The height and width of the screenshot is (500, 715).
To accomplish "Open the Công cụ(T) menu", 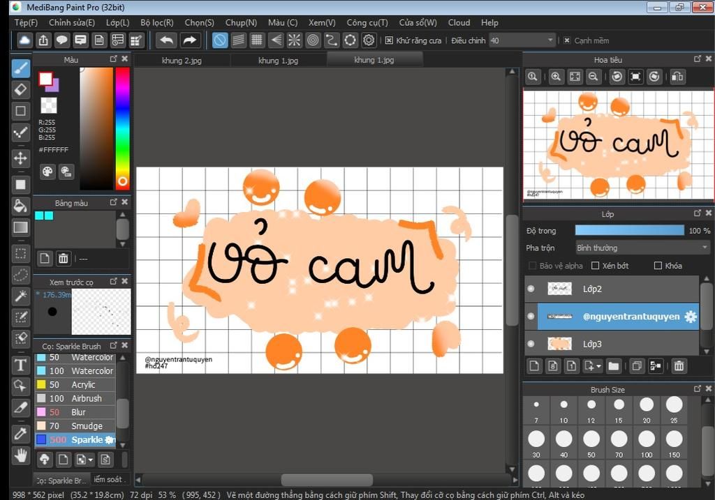I will pyautogui.click(x=367, y=23).
